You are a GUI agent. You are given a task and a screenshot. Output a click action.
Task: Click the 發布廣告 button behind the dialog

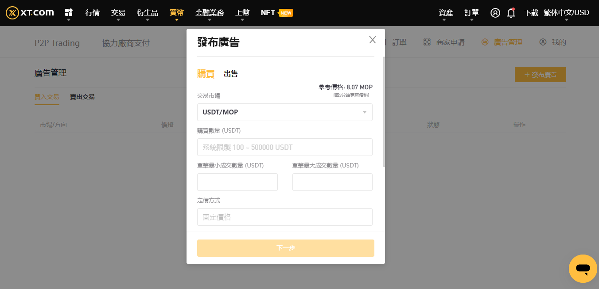pos(541,75)
